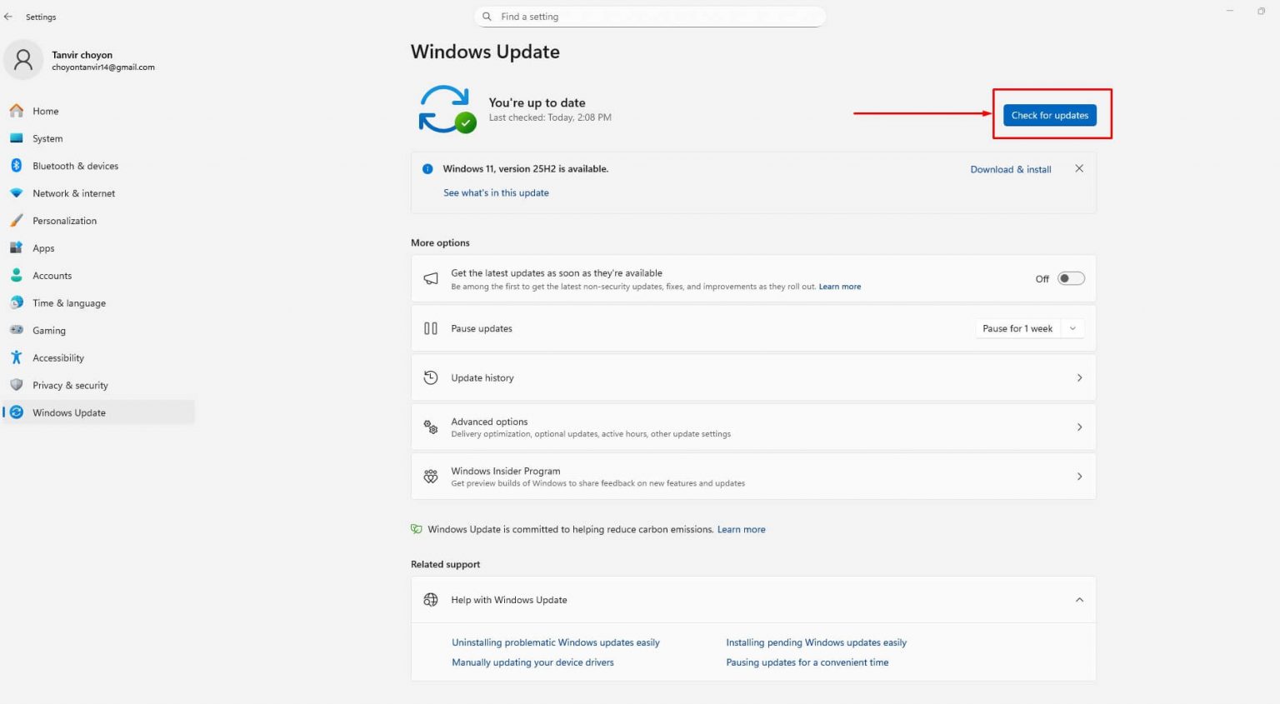Click the Accessibility figure icon
Screen dimensions: 1280x704
pyautogui.click(x=16, y=357)
